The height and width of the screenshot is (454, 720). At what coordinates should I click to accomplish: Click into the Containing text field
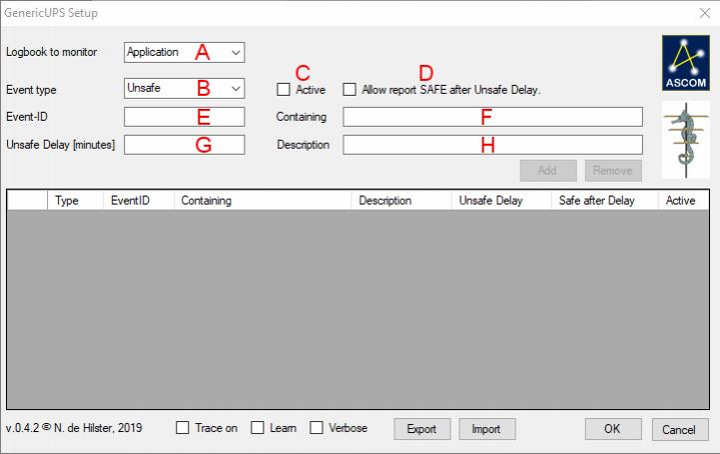click(492, 117)
